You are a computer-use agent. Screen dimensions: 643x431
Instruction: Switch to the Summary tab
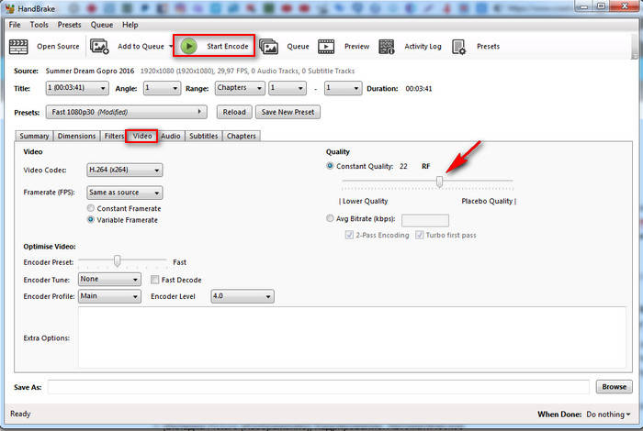click(34, 136)
